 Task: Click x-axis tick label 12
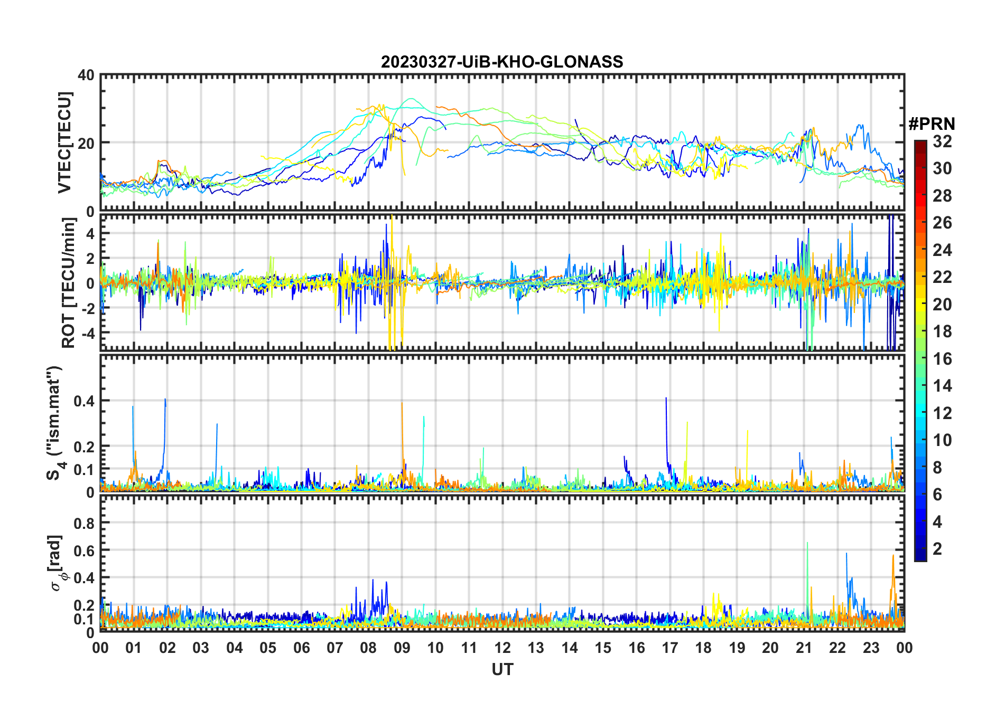503,648
